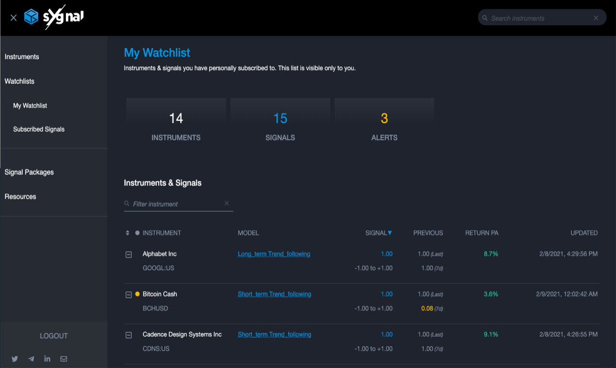Sort by UPDATED column

(584, 233)
